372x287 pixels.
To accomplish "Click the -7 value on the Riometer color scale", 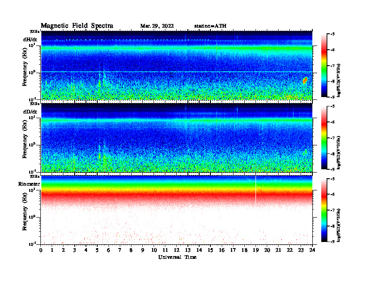I will [x=333, y=210].
